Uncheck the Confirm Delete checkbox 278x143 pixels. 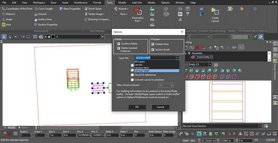tap(118, 43)
